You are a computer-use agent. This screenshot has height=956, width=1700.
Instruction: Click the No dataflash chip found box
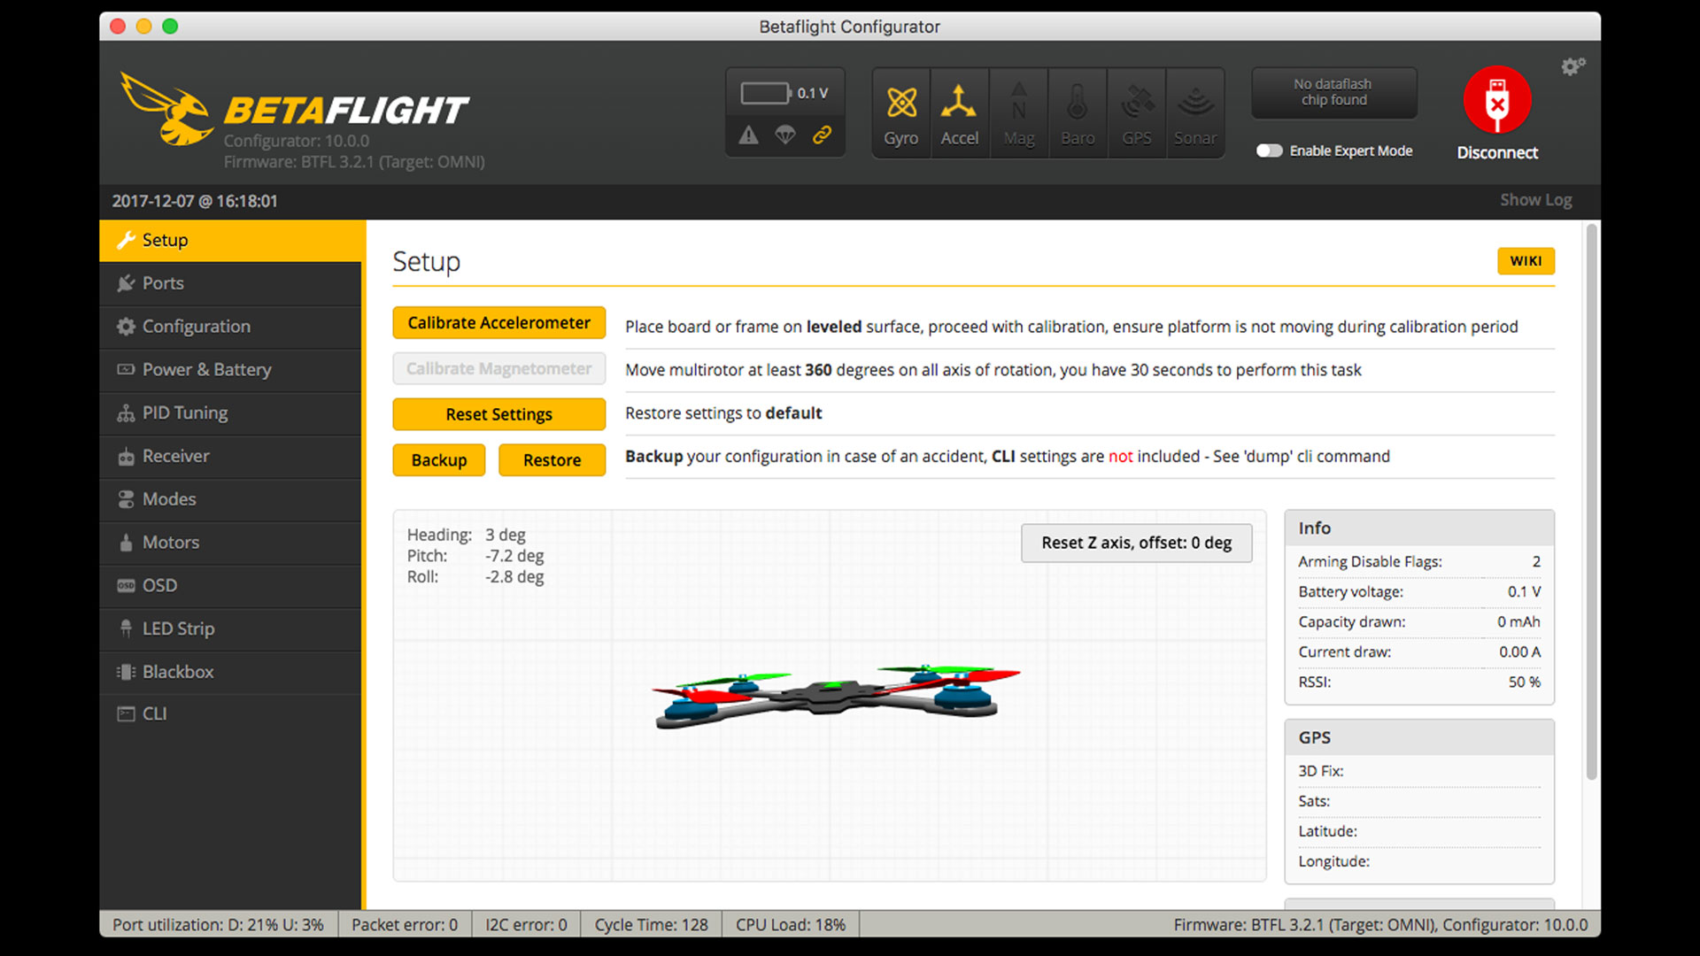tap(1333, 92)
